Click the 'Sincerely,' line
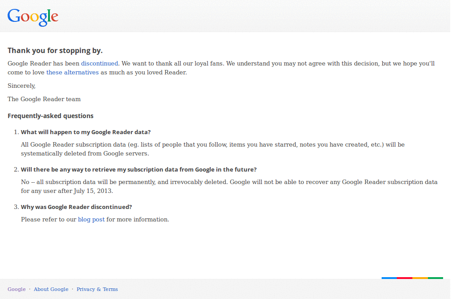This screenshot has width=456, height=299. [21, 86]
